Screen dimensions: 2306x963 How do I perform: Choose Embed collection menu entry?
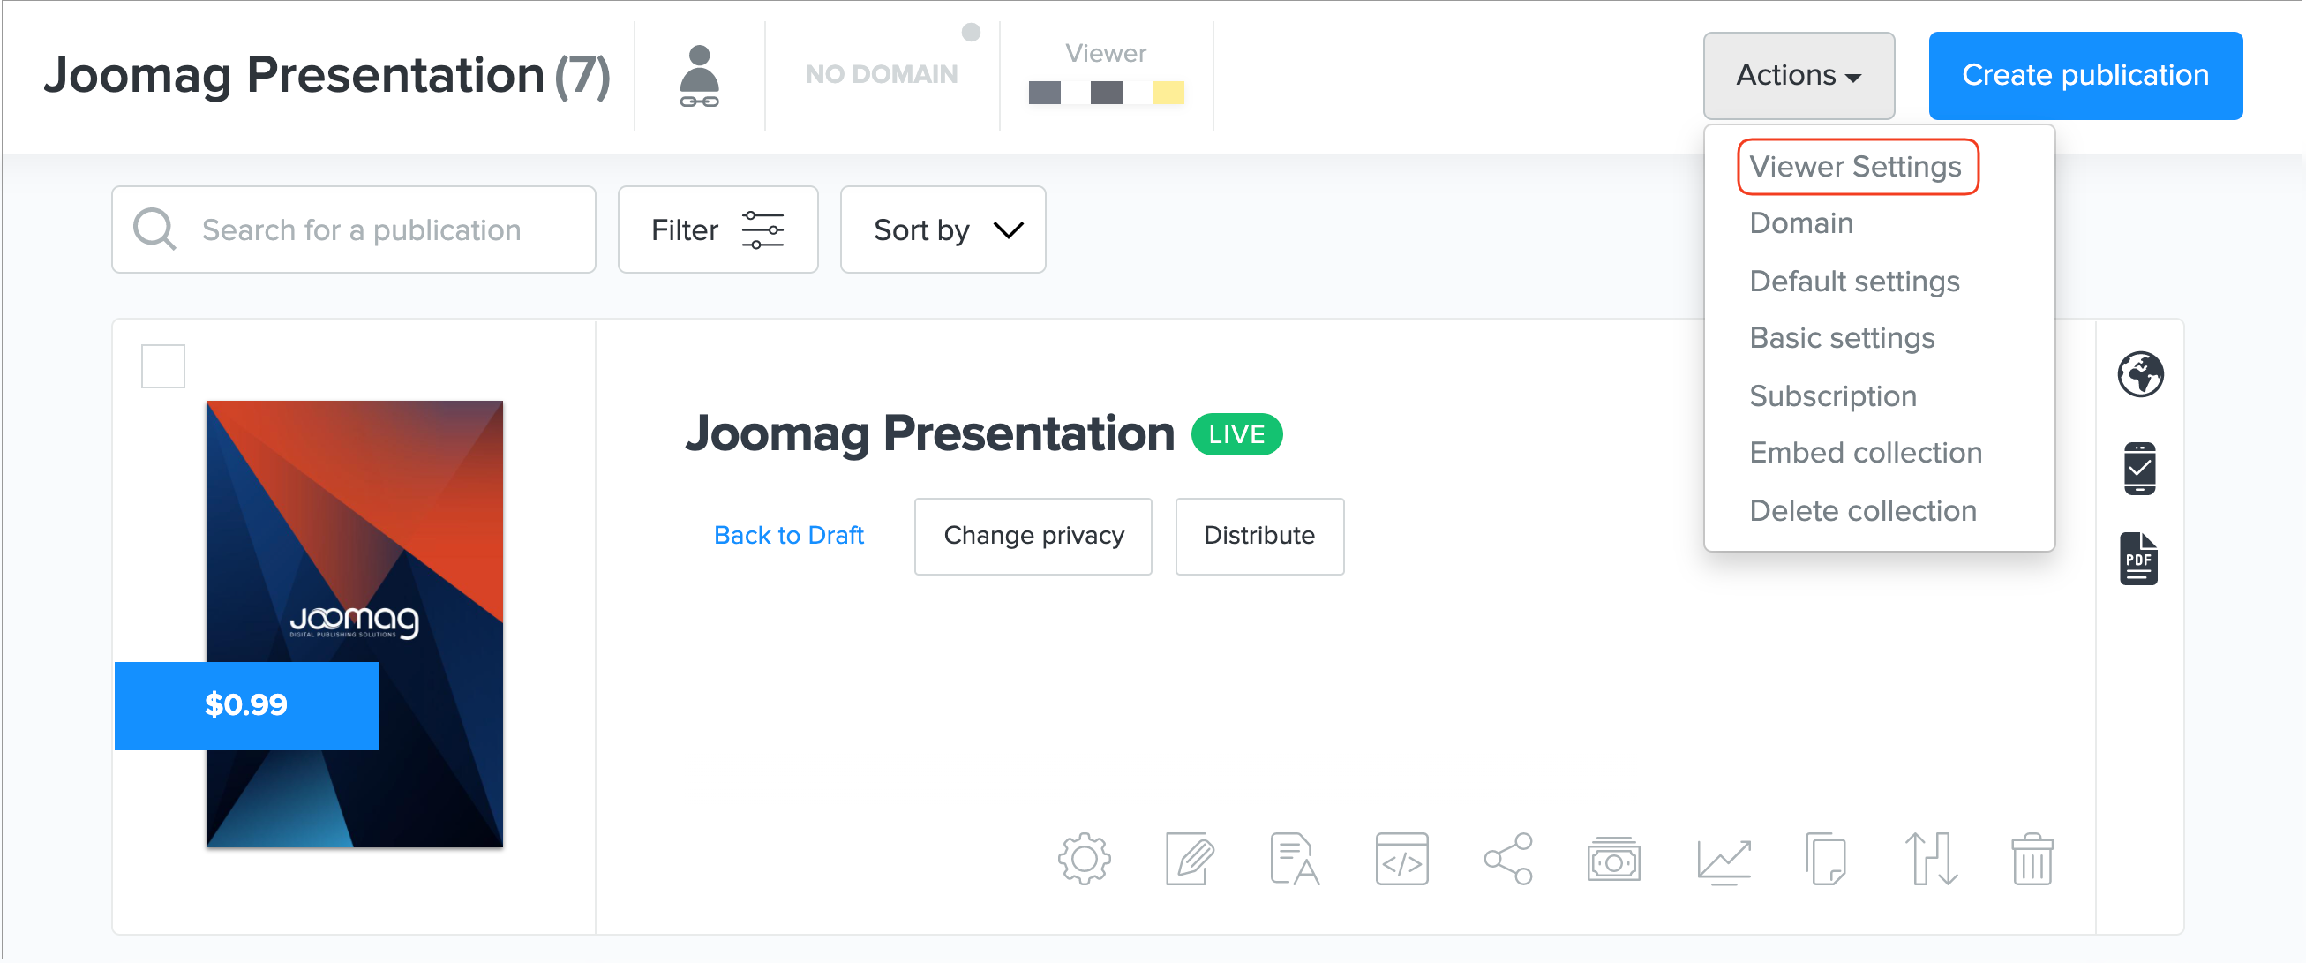click(1865, 453)
